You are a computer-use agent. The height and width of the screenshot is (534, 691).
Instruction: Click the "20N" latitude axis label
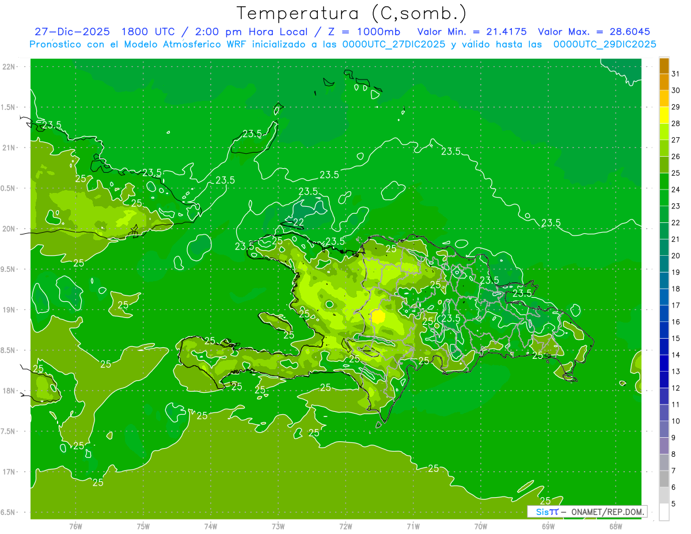pos(9,229)
